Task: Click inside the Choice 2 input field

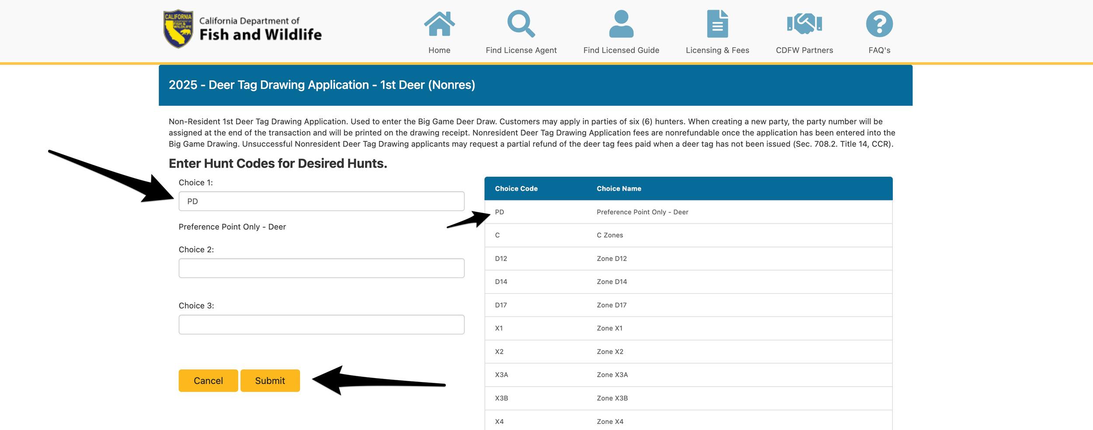Action: pyautogui.click(x=321, y=268)
